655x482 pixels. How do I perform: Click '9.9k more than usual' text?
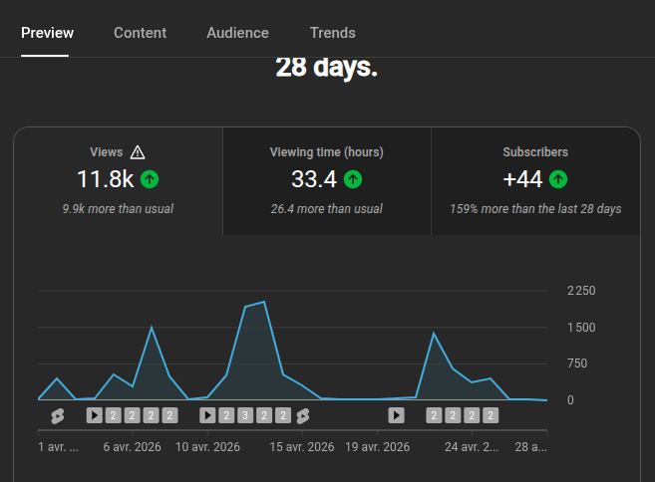click(118, 209)
